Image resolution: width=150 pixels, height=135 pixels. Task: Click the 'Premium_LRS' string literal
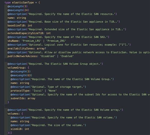pos(32,41)
